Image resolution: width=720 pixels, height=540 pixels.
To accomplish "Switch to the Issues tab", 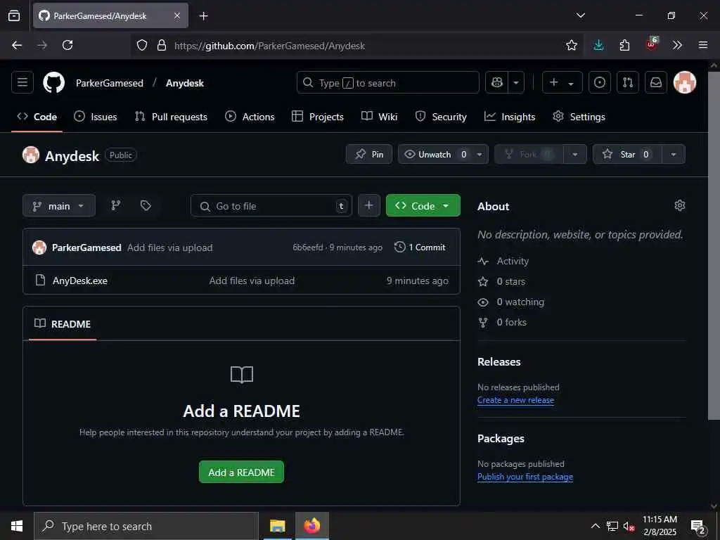I will coord(96,117).
